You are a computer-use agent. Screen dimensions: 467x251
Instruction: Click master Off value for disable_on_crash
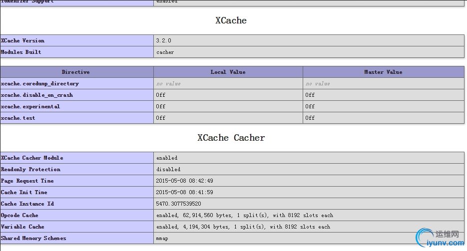coord(310,95)
